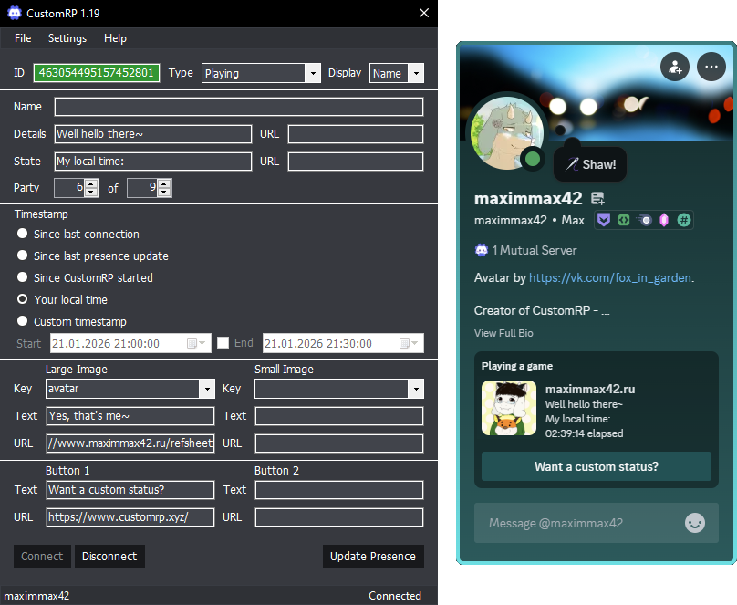Decrease Party max size with down arrow
The image size is (737, 605).
point(164,193)
